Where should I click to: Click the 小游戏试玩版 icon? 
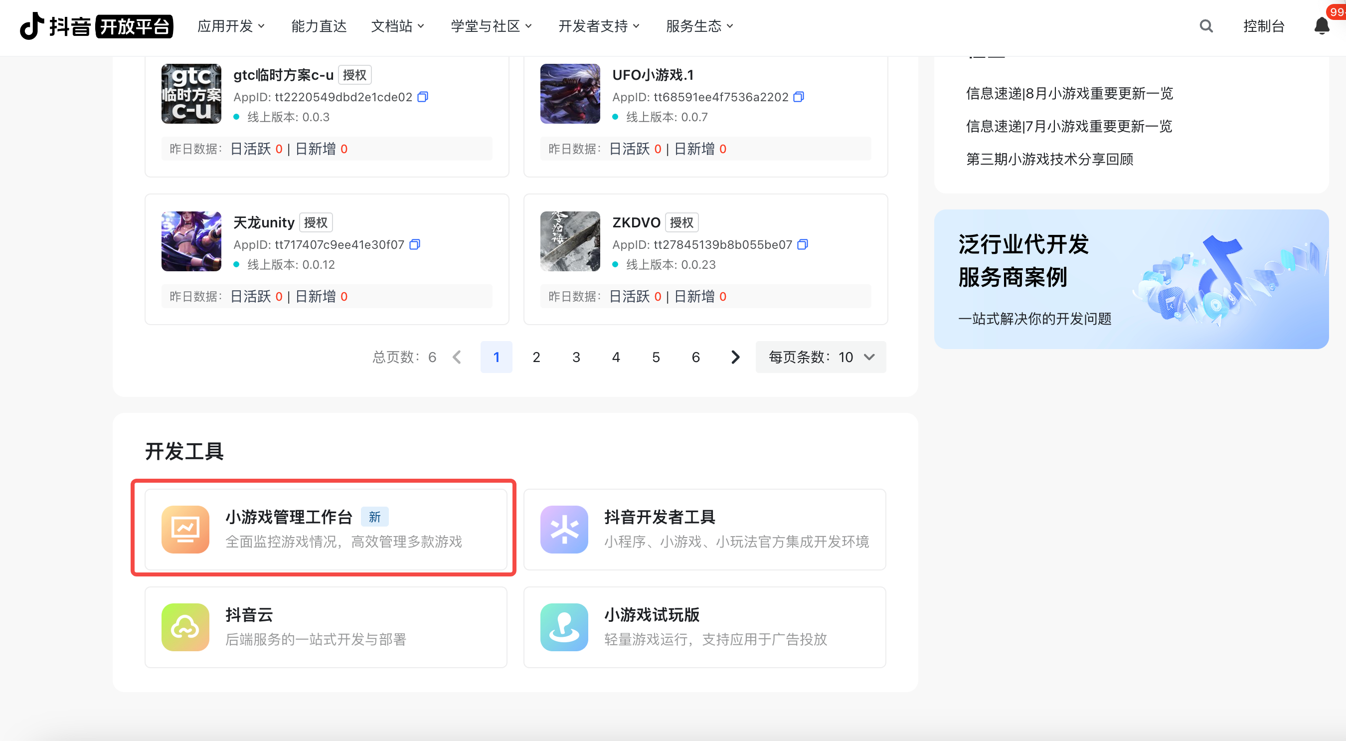(564, 627)
